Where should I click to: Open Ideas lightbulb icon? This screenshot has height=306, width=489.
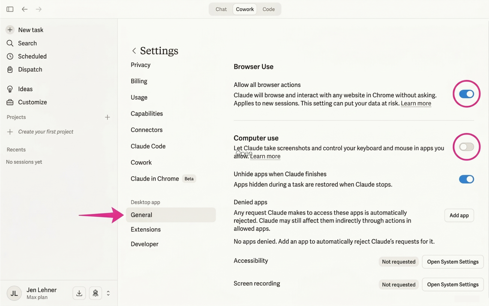click(10, 89)
